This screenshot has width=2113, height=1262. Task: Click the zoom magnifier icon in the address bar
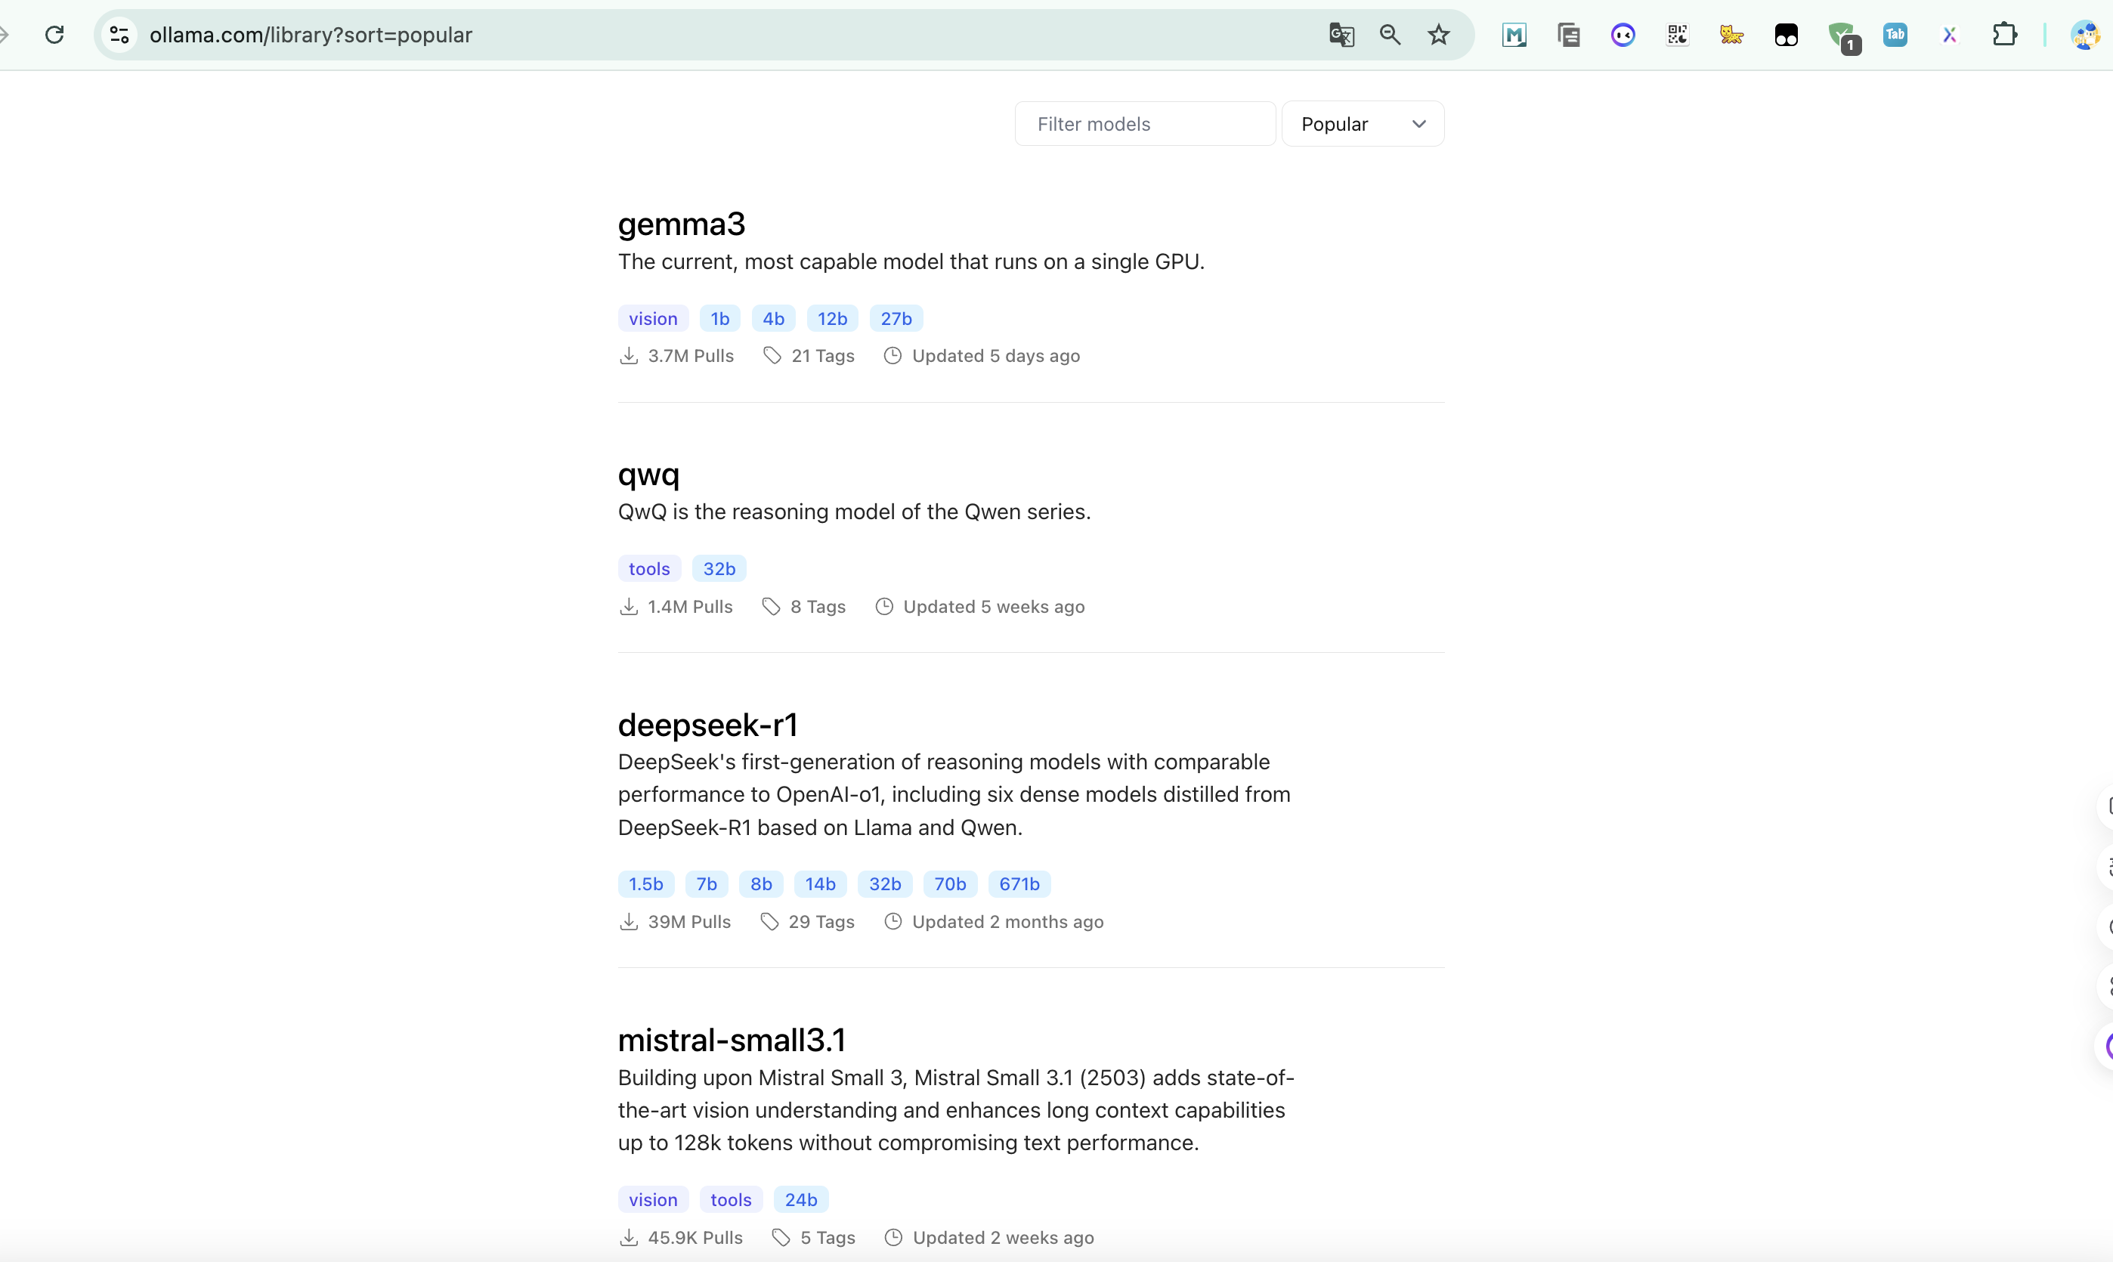pos(1389,35)
